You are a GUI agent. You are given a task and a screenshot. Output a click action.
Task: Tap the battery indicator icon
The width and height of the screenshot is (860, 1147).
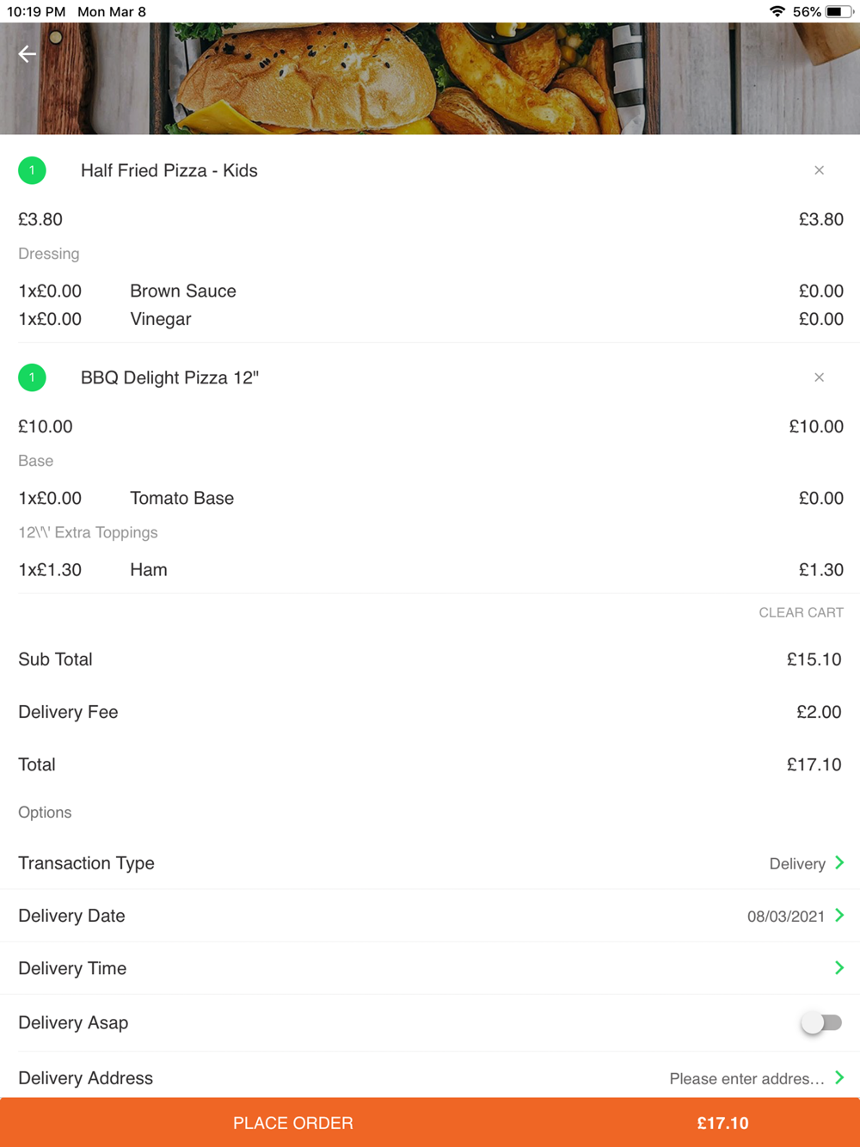[x=839, y=12]
